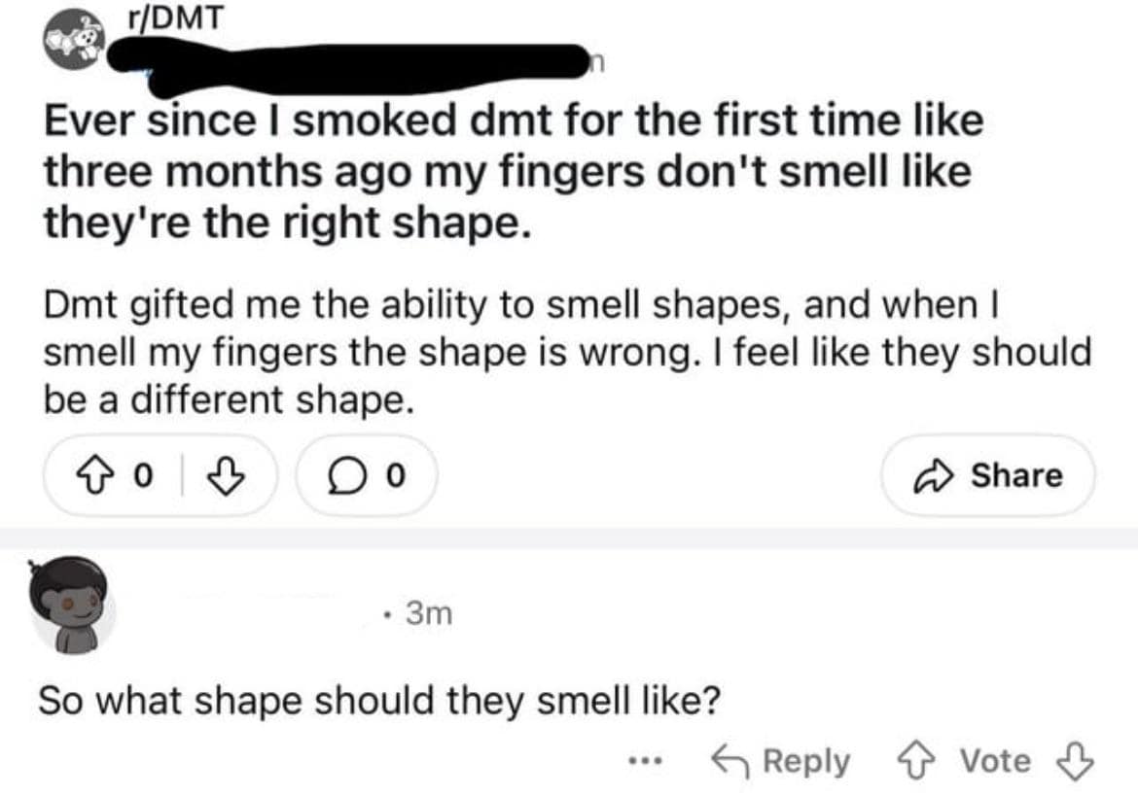Click the post's vote count number
The image size is (1138, 796).
click(143, 475)
